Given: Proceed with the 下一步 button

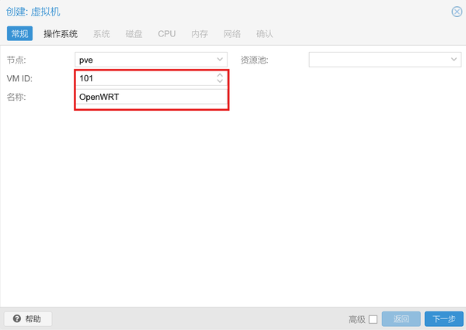Looking at the screenshot, I should 444,319.
